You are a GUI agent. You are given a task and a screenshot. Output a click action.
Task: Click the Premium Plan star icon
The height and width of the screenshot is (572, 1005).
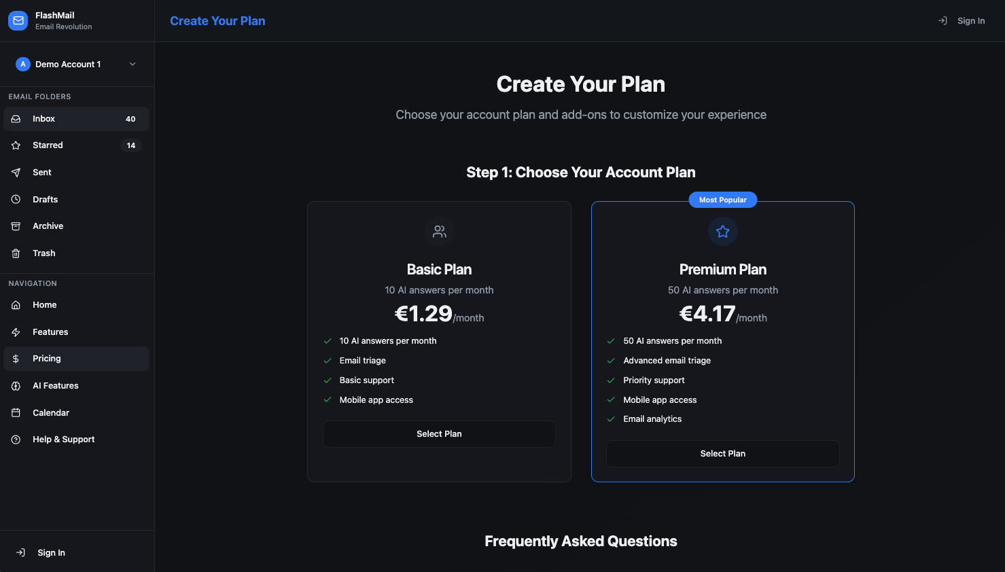[722, 232]
